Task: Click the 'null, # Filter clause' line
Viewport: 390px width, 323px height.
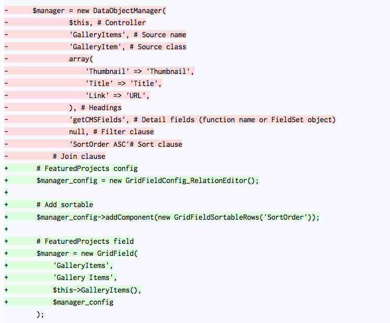Action: point(111,132)
